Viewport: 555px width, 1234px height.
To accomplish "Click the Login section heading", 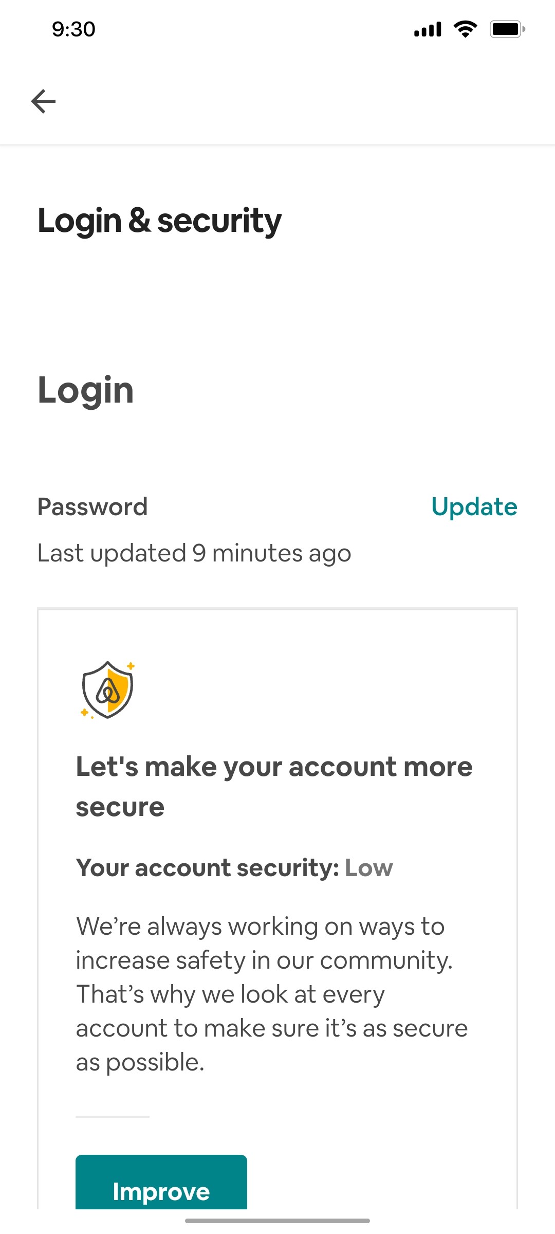I will point(86,390).
